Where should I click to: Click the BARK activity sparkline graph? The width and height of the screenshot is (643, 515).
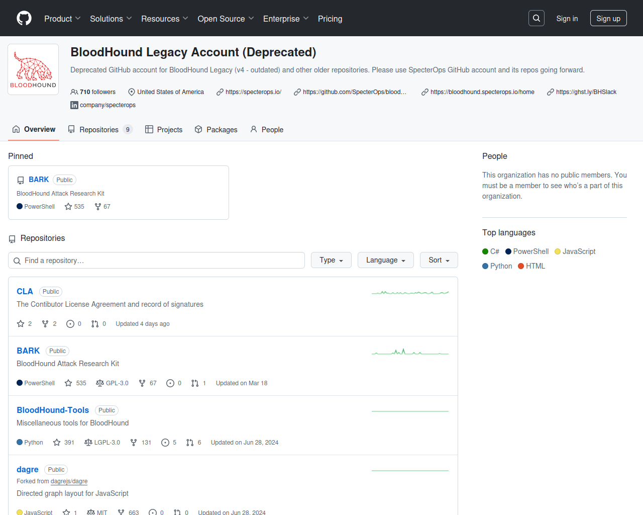[x=410, y=352]
